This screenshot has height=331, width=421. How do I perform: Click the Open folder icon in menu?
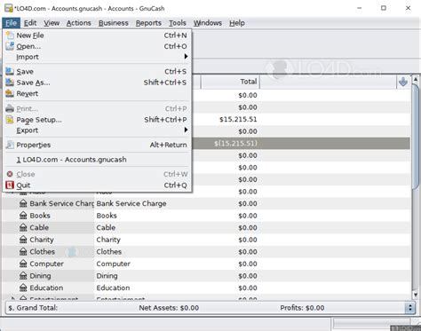pyautogui.click(x=10, y=46)
